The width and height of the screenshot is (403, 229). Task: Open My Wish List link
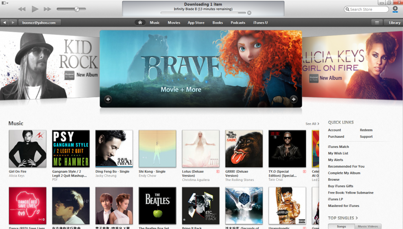coord(338,153)
